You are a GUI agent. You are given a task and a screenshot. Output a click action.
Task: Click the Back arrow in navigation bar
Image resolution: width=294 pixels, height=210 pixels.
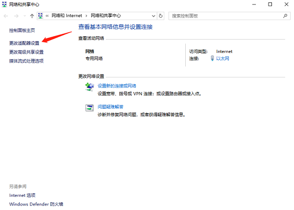(x=5, y=16)
